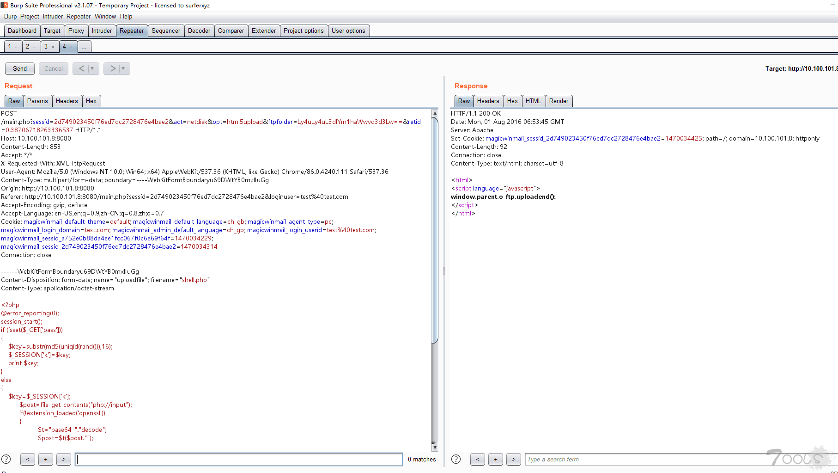Open request search help icon
The width and height of the screenshot is (838, 473).
point(6,459)
